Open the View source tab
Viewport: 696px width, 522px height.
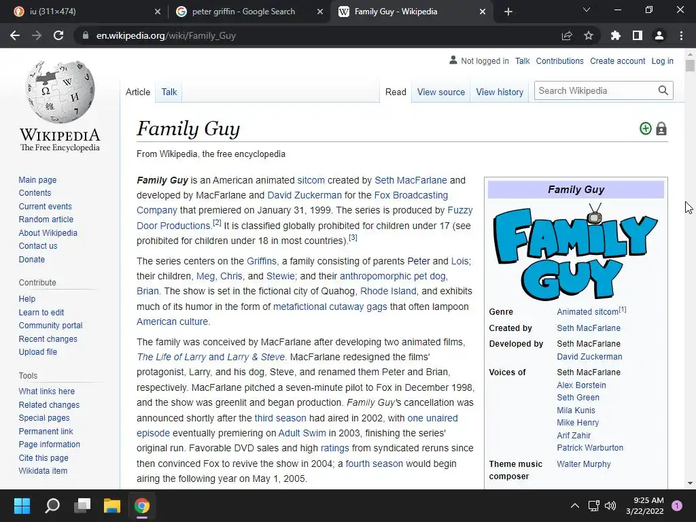point(440,92)
